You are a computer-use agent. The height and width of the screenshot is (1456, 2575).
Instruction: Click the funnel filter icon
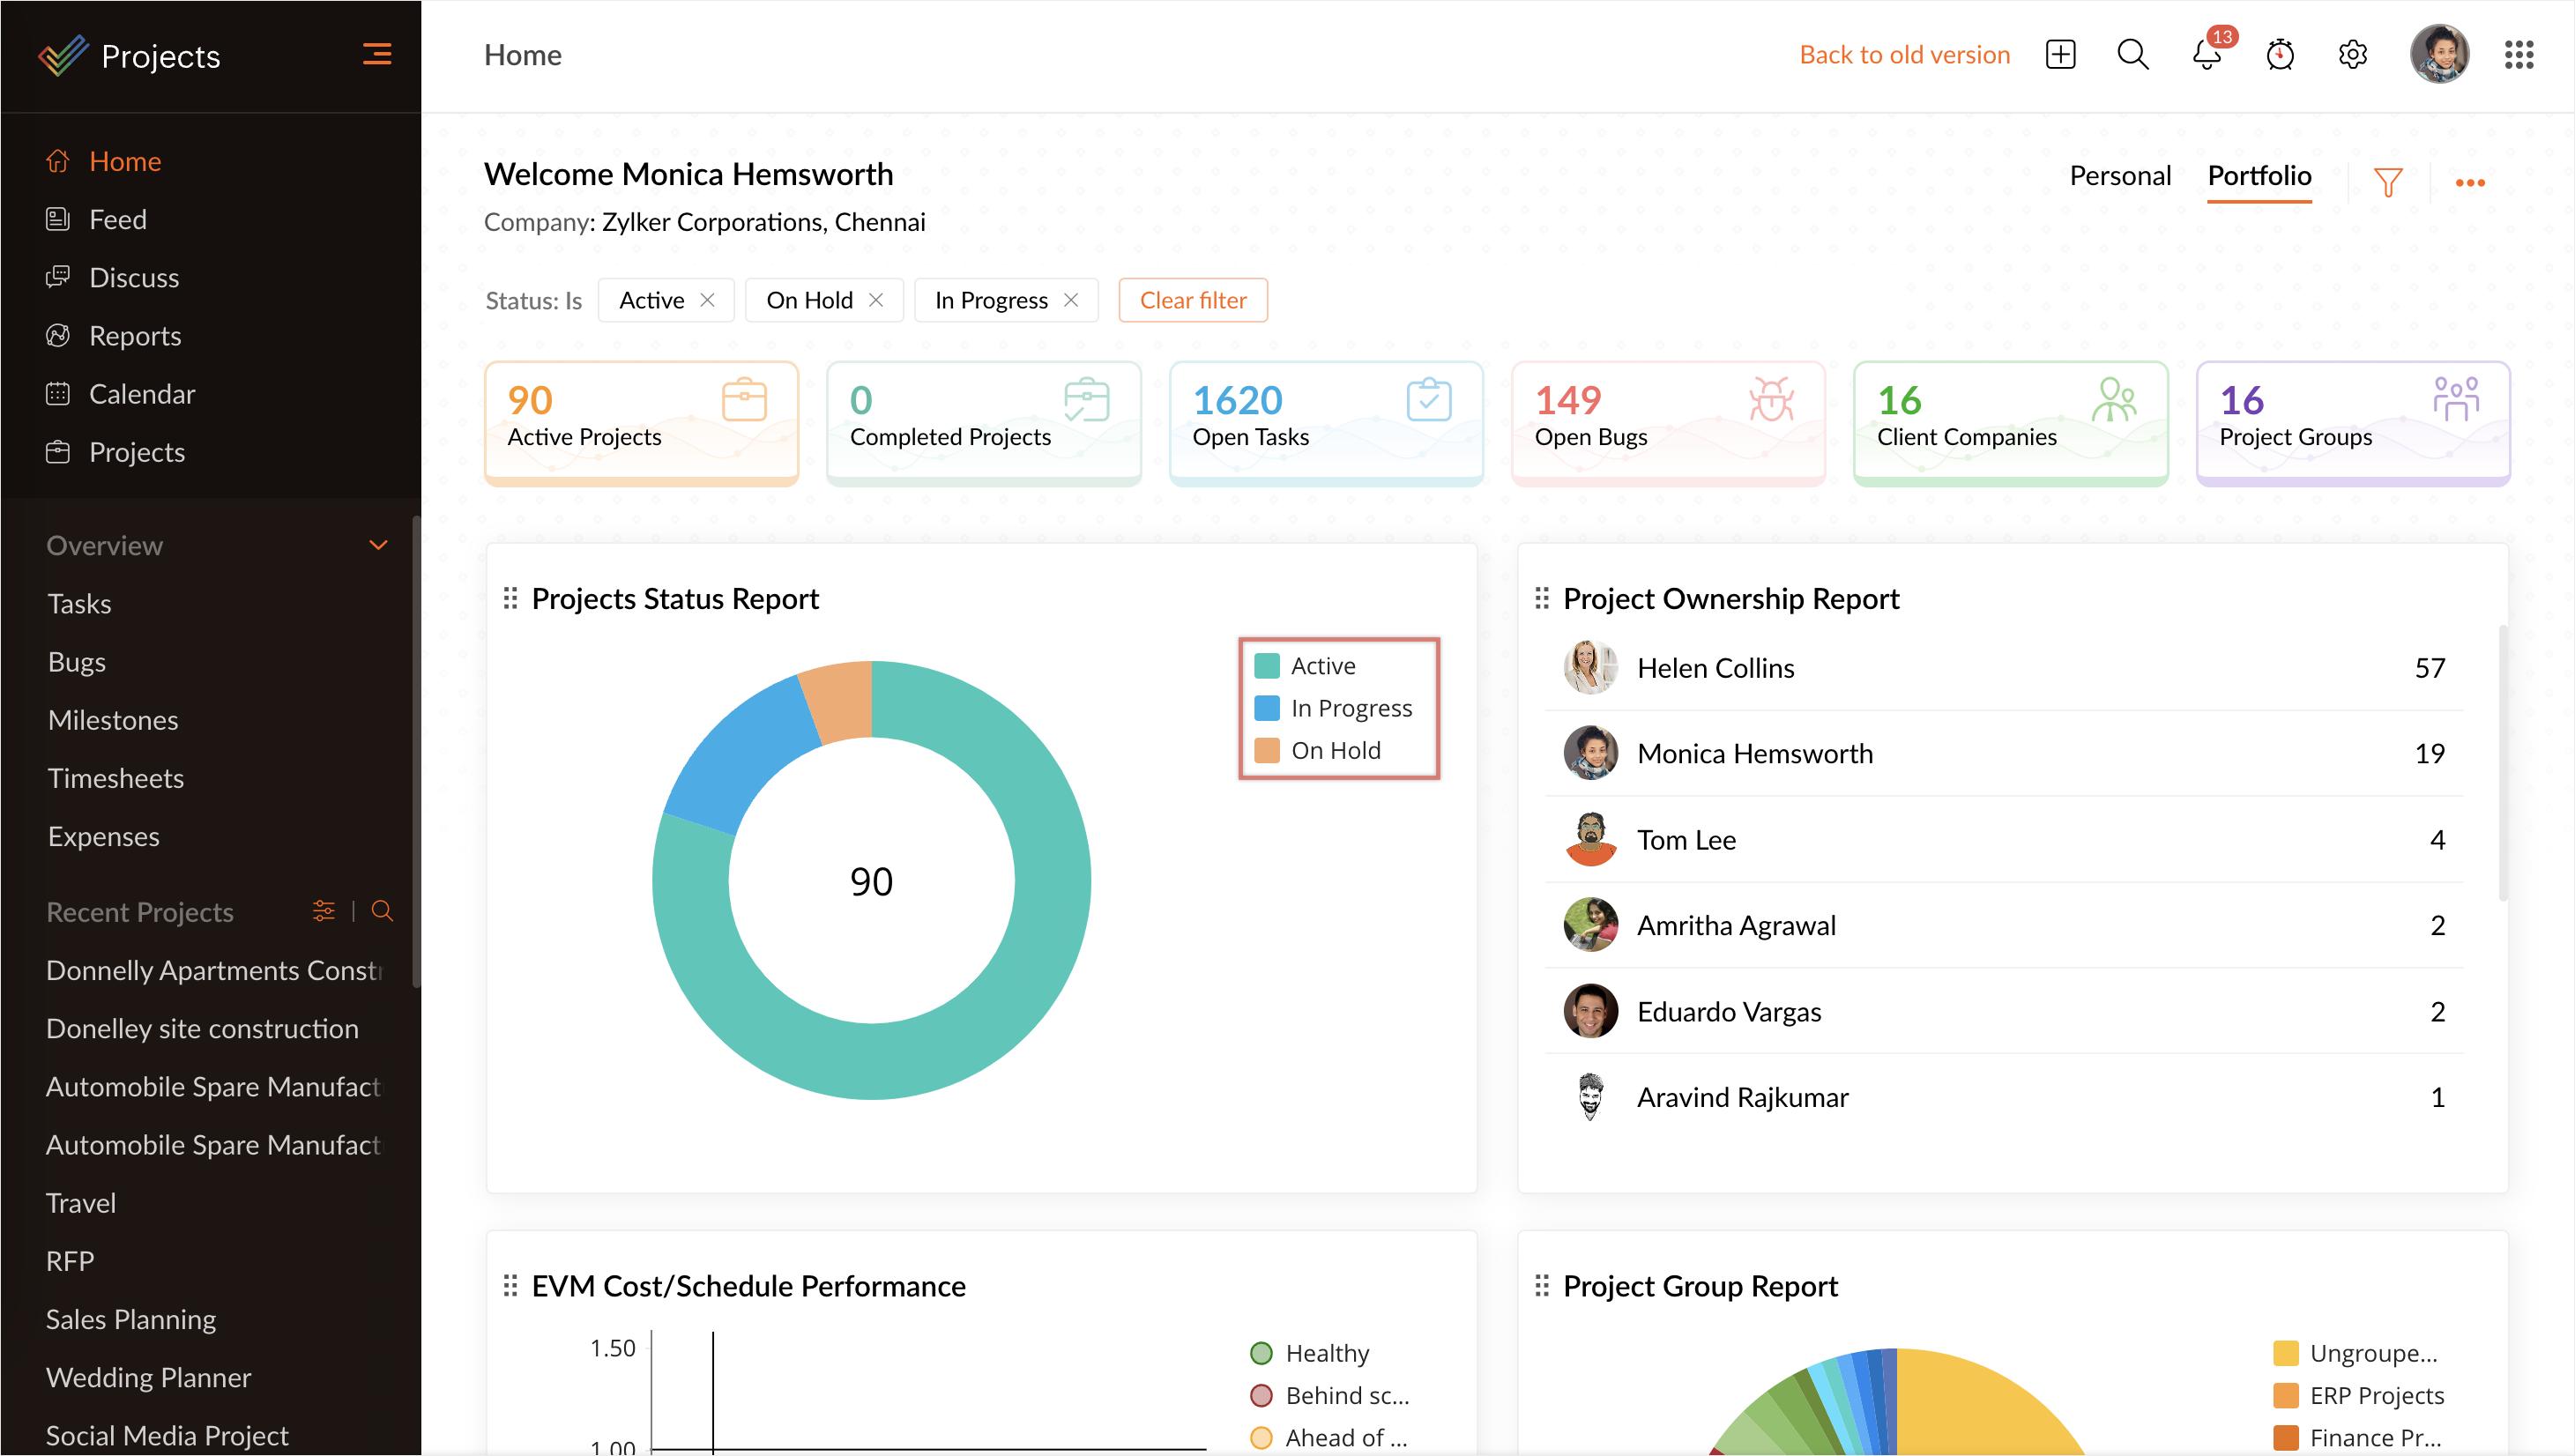click(x=2387, y=182)
